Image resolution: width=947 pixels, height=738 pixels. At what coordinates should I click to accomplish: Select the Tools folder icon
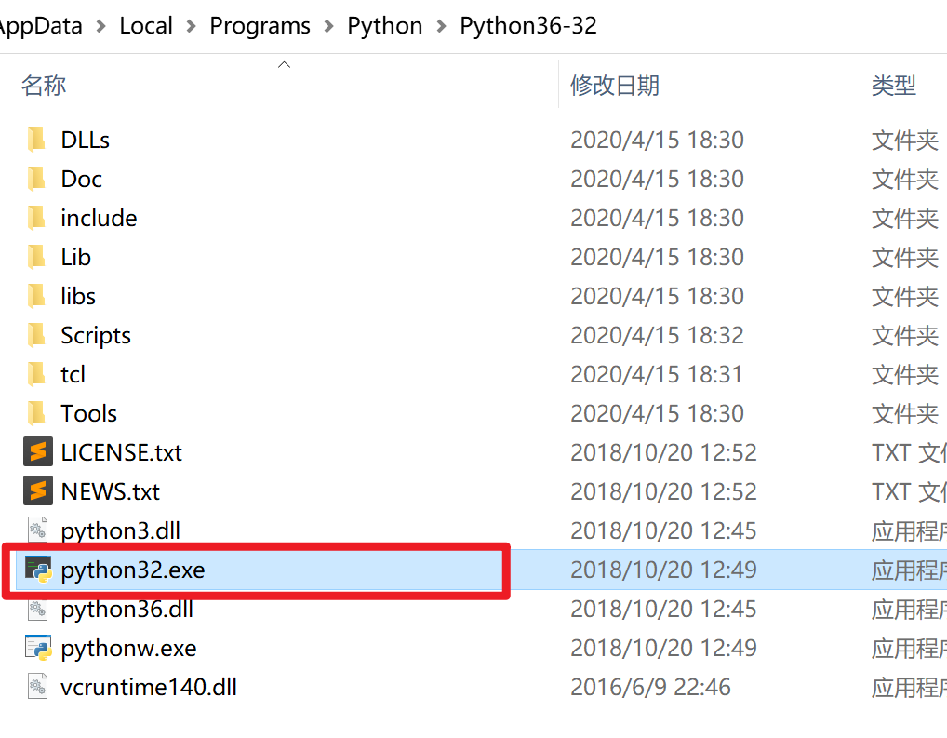(x=37, y=413)
